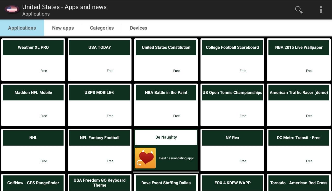Click Free price under NFL Fantasy Football
Image resolution: width=332 pixels, height=191 pixels.
coord(110,161)
